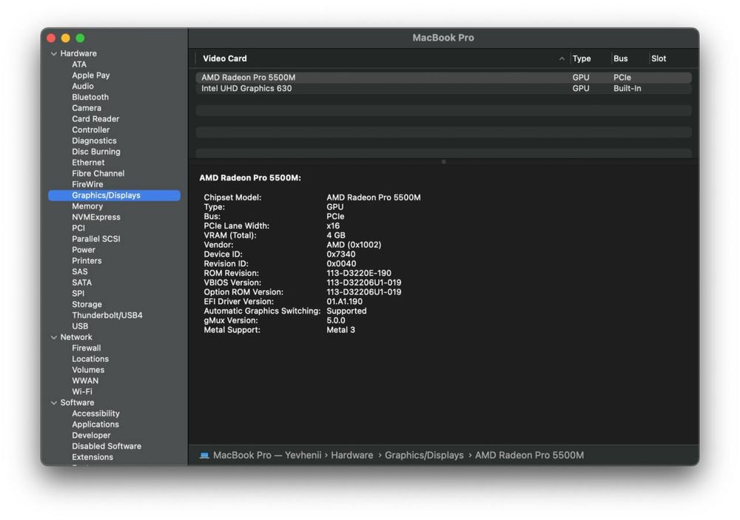Select Bluetooth in the sidebar
Viewport: 740px width, 520px height.
pyautogui.click(x=90, y=97)
